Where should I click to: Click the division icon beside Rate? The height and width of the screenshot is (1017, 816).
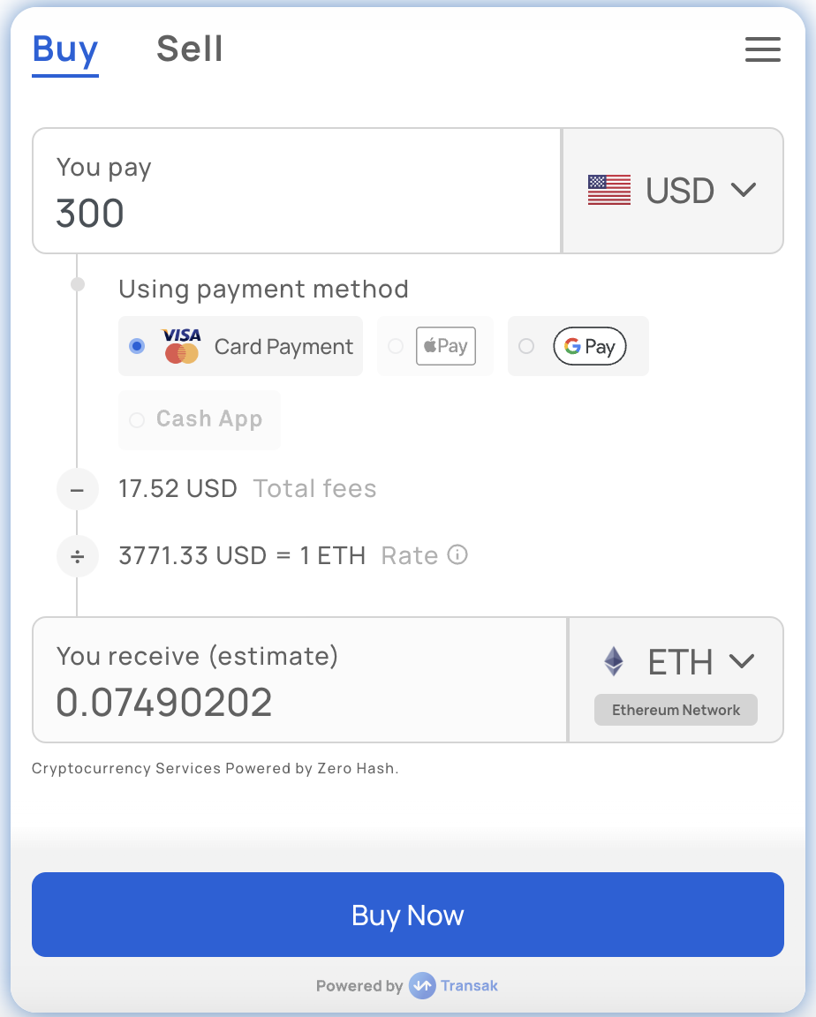point(77,556)
